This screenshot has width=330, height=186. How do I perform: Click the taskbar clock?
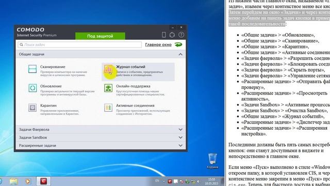[x=211, y=181]
